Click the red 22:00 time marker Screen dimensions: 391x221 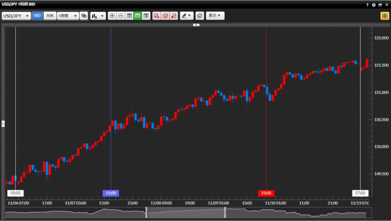pyautogui.click(x=266, y=193)
